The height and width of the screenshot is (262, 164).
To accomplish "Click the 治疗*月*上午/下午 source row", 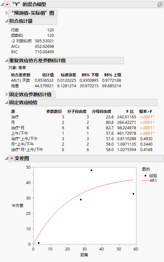I will click(82, 150).
